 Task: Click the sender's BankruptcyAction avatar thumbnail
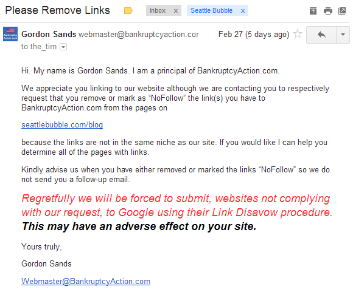(x=10, y=34)
